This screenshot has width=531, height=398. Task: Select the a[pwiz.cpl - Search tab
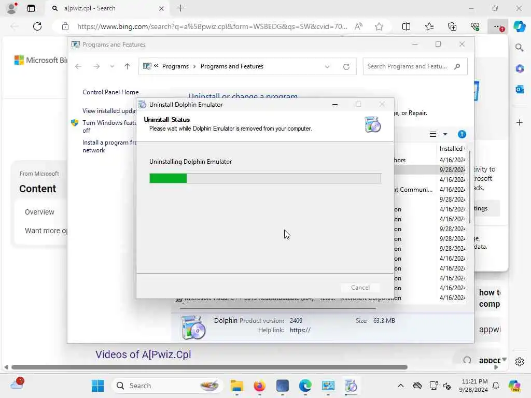[108, 8]
